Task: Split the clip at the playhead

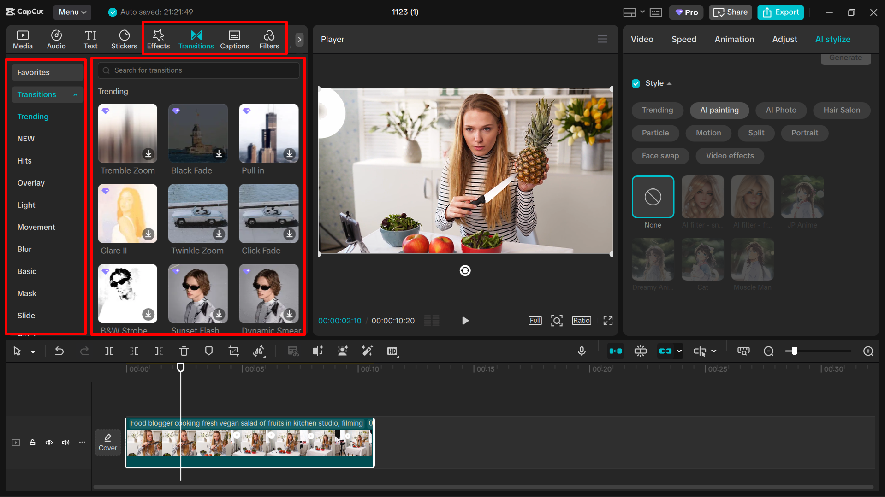Action: tap(109, 351)
